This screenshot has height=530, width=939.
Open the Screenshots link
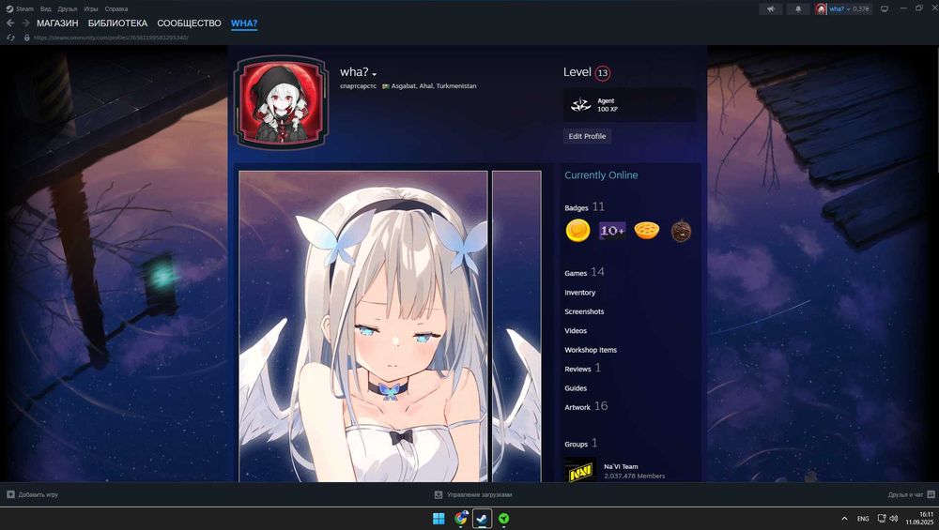click(584, 311)
